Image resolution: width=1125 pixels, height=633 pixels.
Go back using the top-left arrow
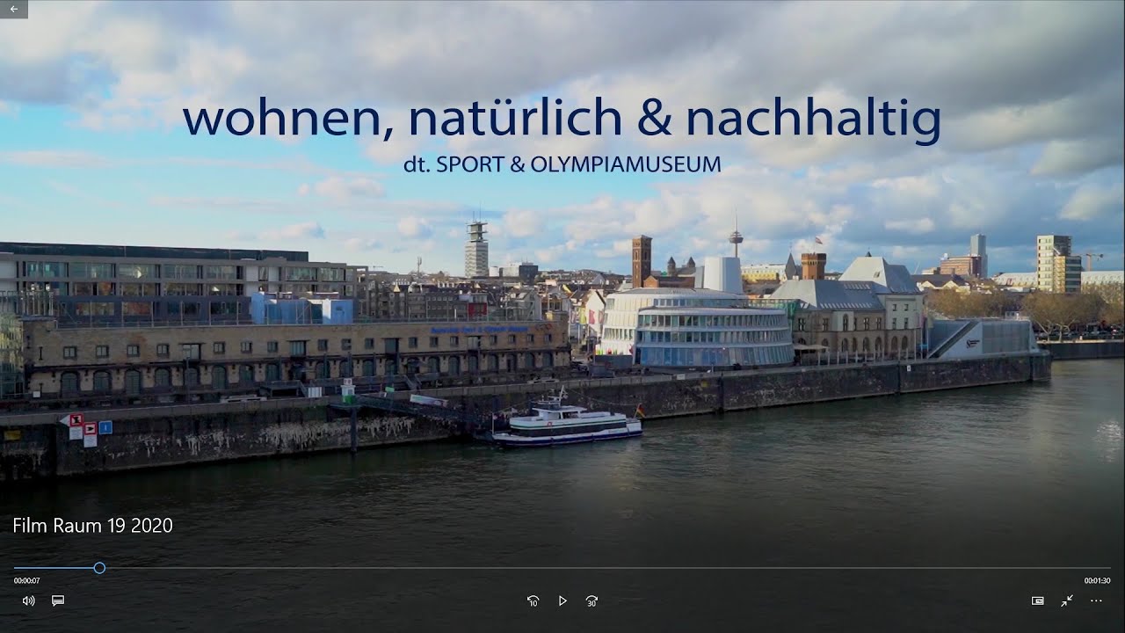13,9
